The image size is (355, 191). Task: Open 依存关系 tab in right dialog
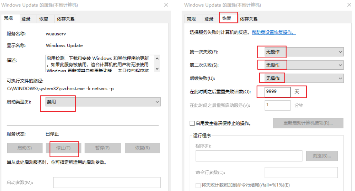[249, 19]
